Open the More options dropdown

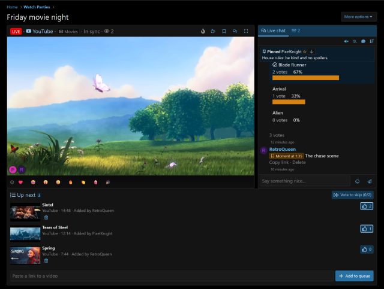(x=359, y=17)
